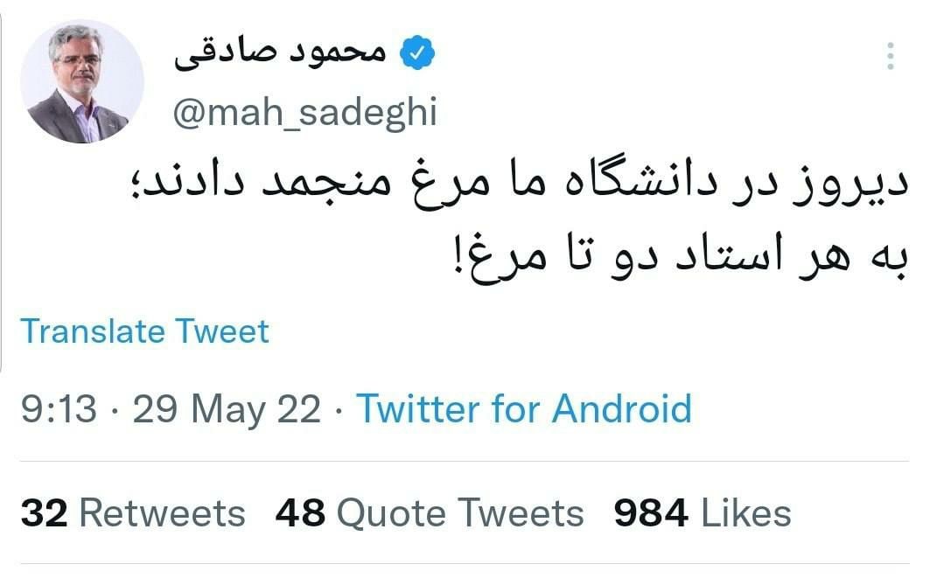Click the @mah_sadeghi username handle
The image size is (937, 578).
point(306,111)
